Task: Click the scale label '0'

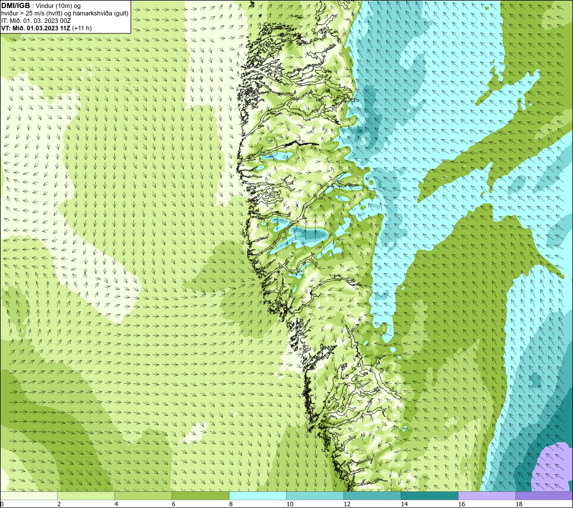Action: click(x=2, y=504)
